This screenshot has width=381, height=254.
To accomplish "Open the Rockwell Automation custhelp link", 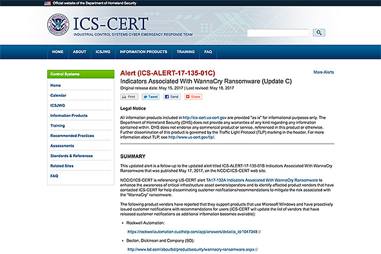I will [x=192, y=232].
